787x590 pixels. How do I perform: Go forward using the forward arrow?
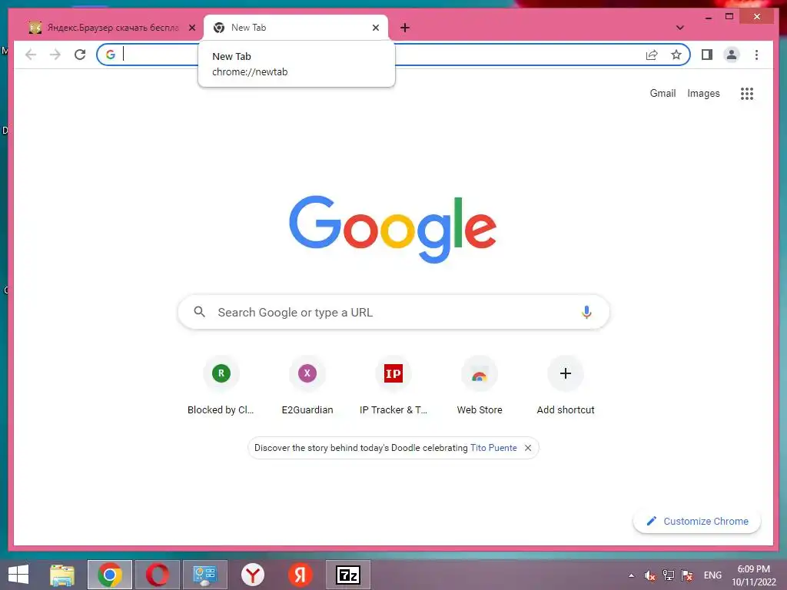(55, 55)
